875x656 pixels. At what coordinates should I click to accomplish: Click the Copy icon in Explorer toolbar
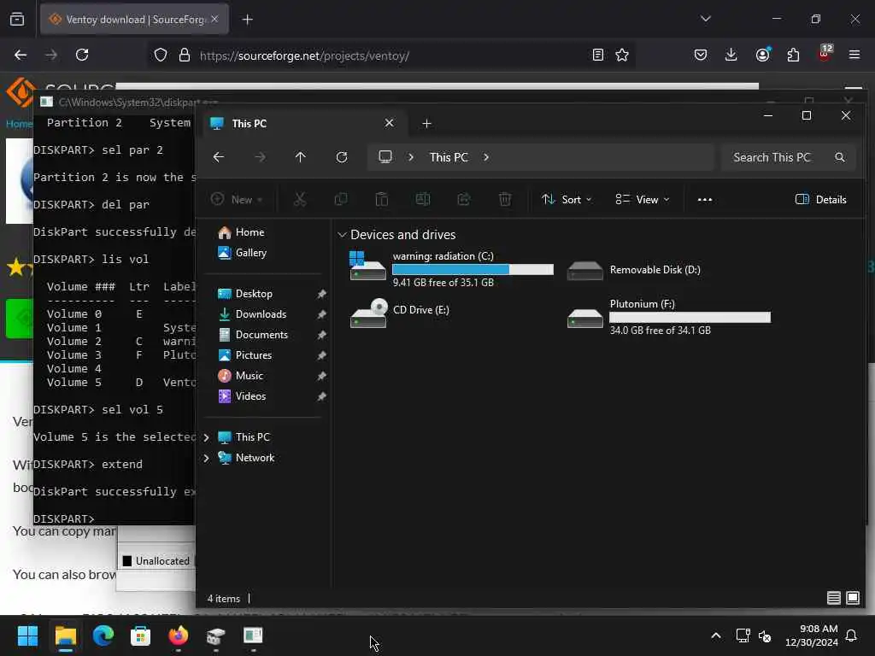pyautogui.click(x=340, y=199)
